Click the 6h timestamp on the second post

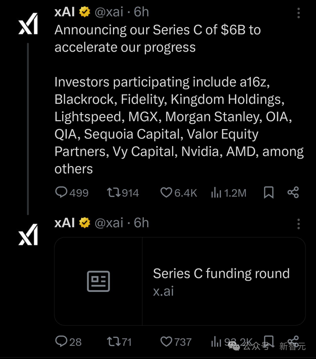point(141,223)
